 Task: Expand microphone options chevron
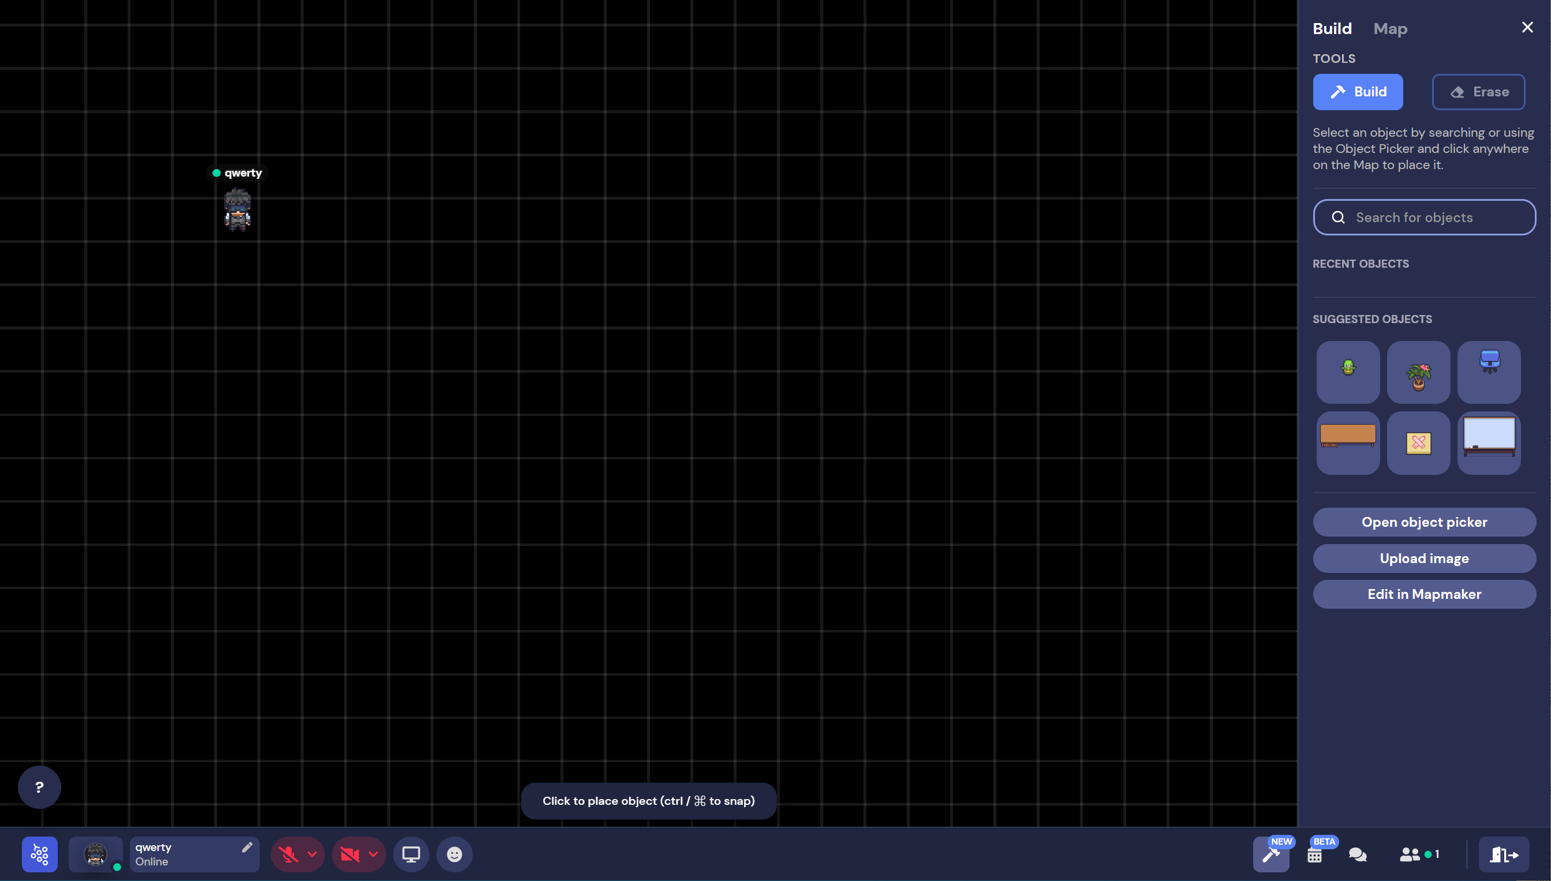pos(312,854)
